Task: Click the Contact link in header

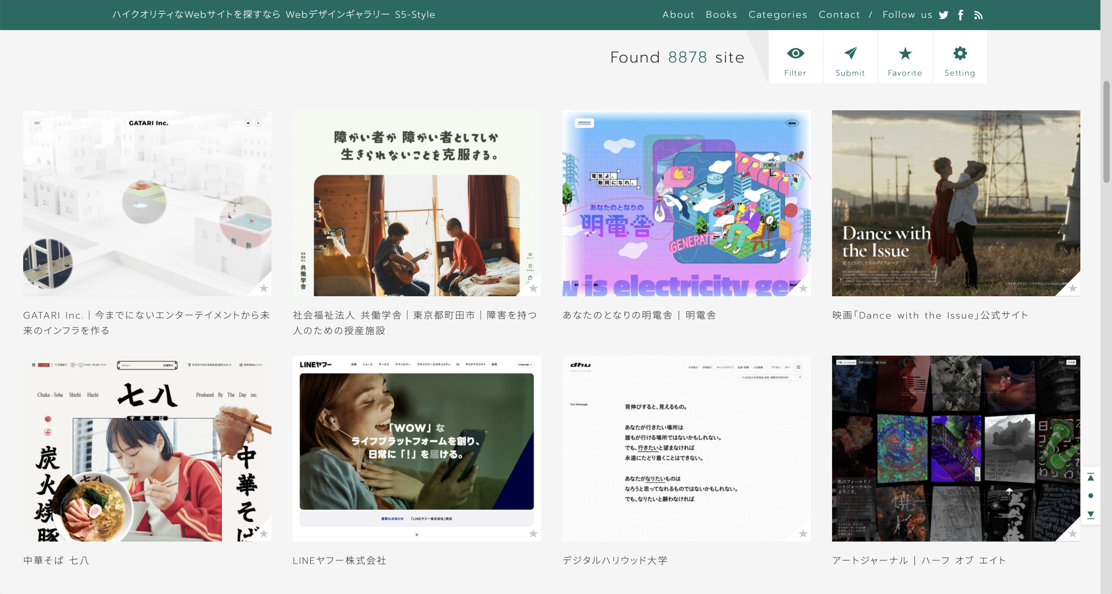Action: point(839,15)
